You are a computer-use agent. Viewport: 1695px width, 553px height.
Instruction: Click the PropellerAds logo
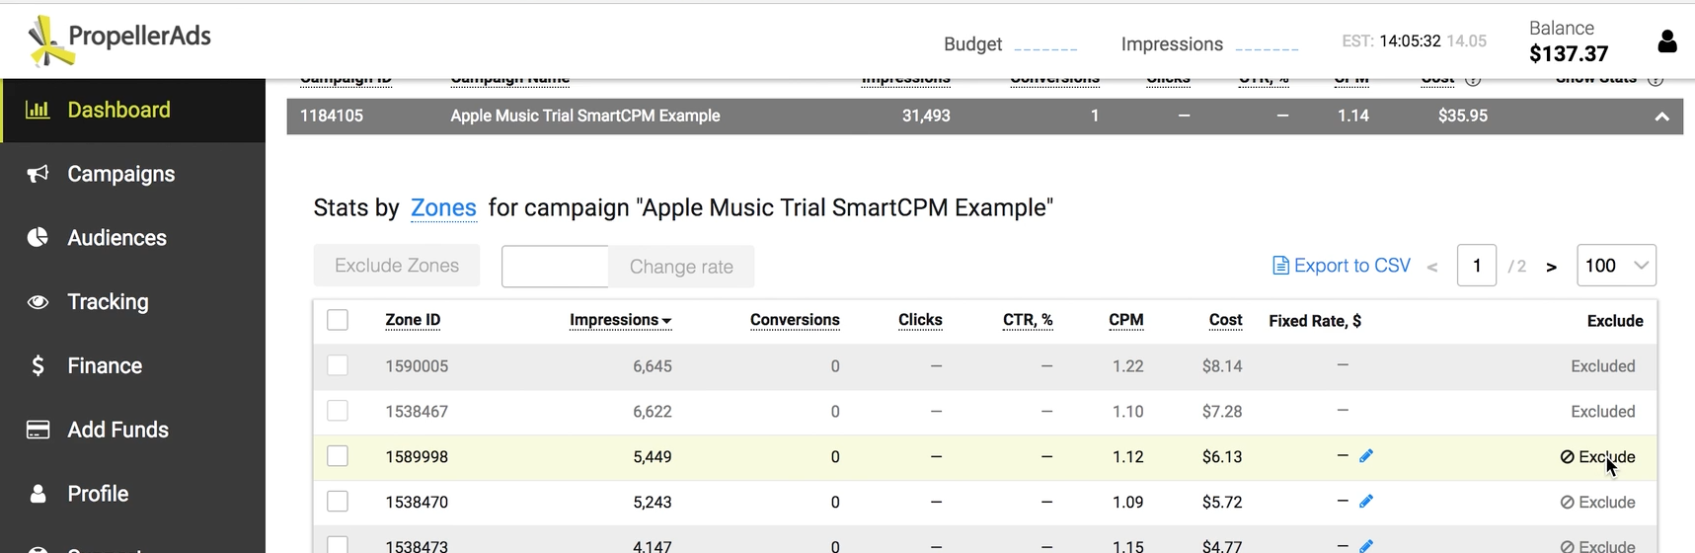[x=119, y=41]
